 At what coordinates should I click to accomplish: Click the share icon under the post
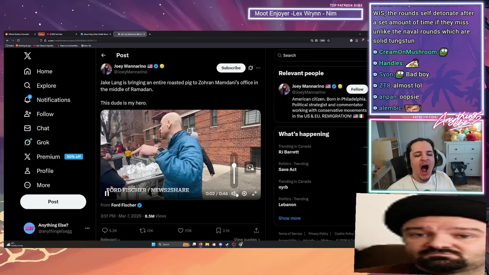pos(256,230)
